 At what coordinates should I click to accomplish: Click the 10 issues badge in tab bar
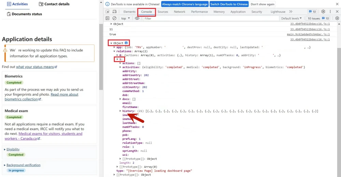(x=312, y=12)
